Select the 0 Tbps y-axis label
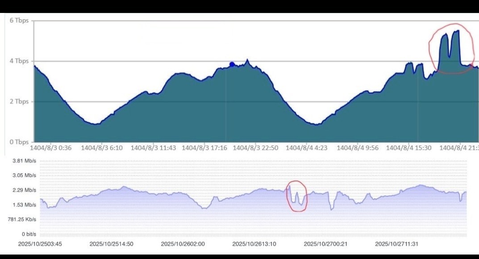The image size is (479, 259). [19, 142]
